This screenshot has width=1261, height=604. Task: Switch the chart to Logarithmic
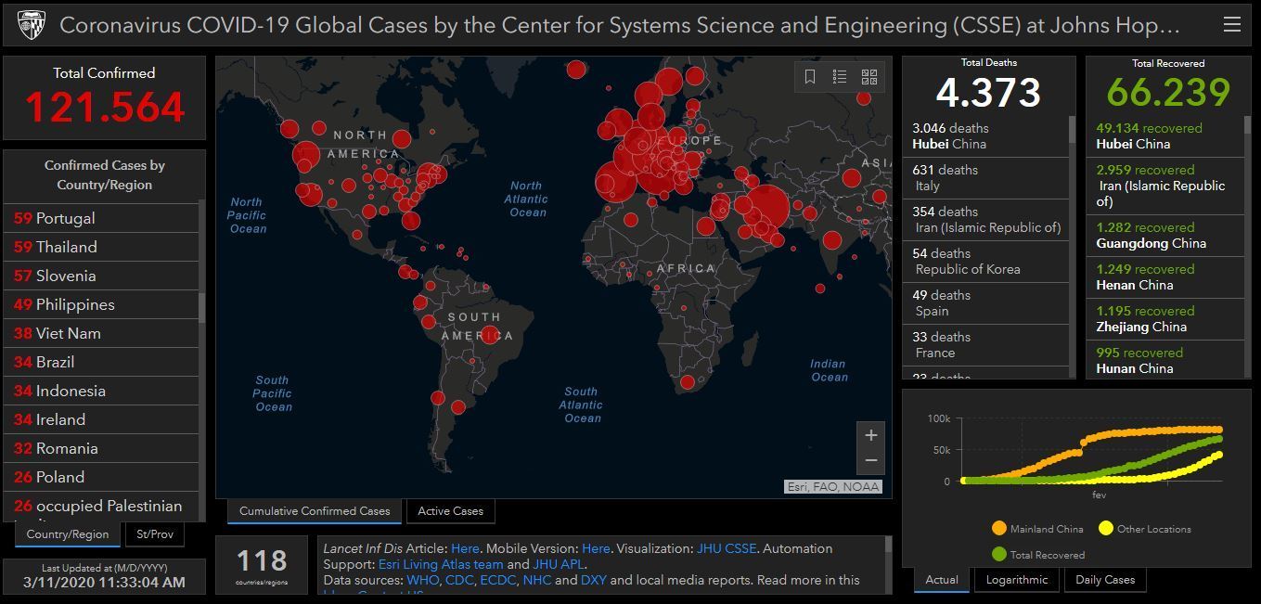point(1017,580)
